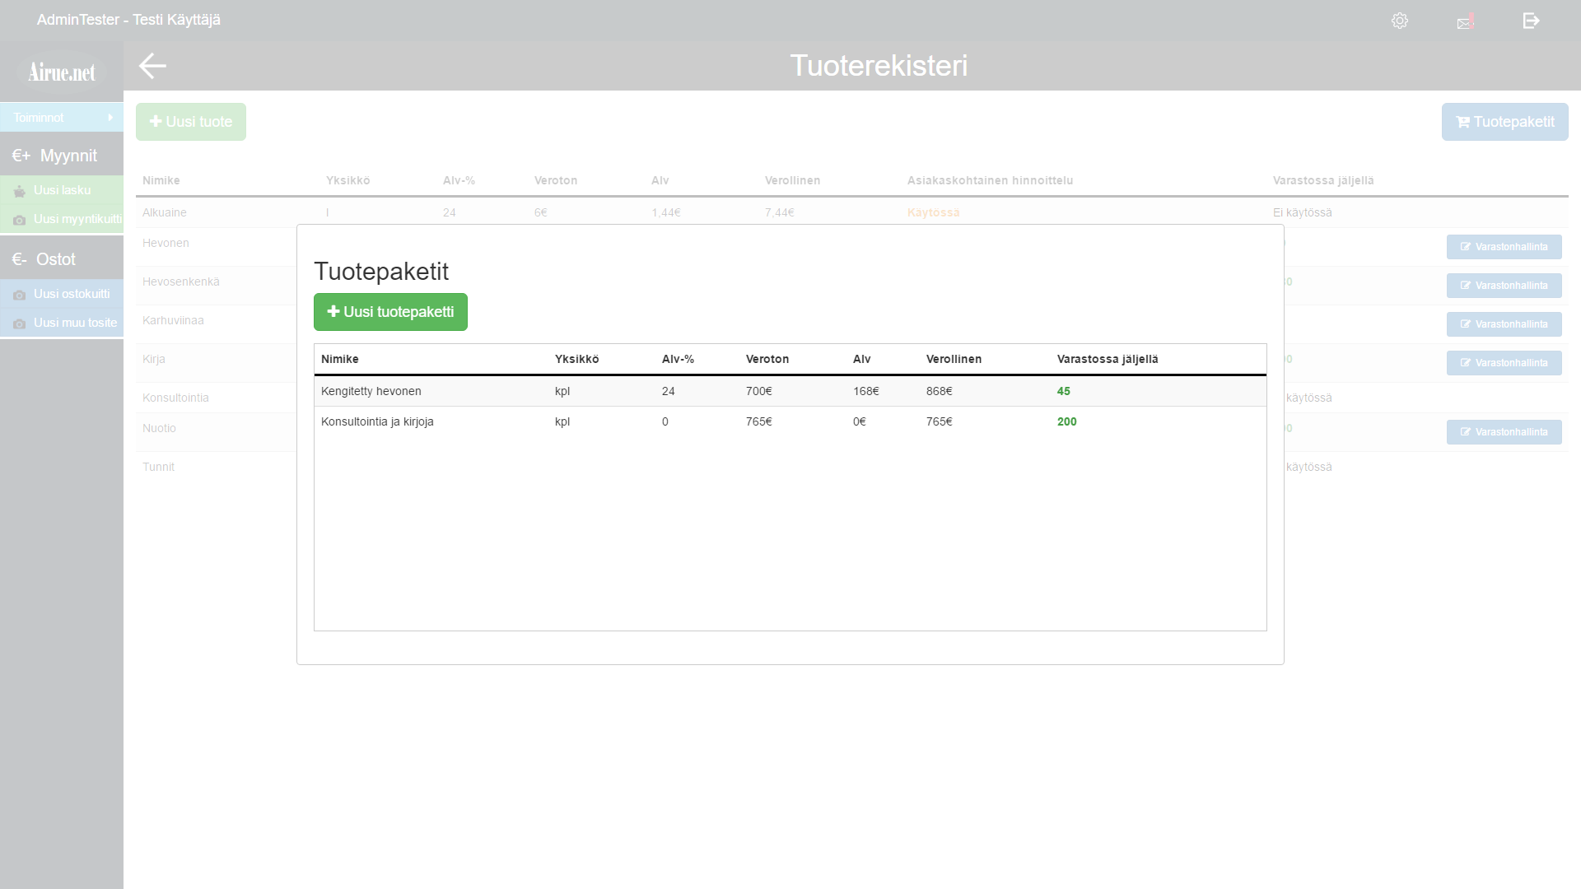Click the Uusi tuote button

coord(191,122)
